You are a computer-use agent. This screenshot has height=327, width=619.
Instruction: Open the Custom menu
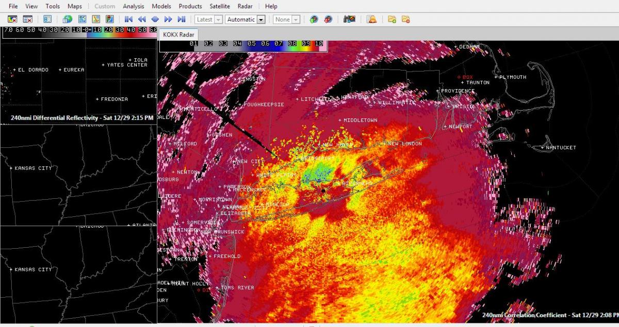point(105,6)
